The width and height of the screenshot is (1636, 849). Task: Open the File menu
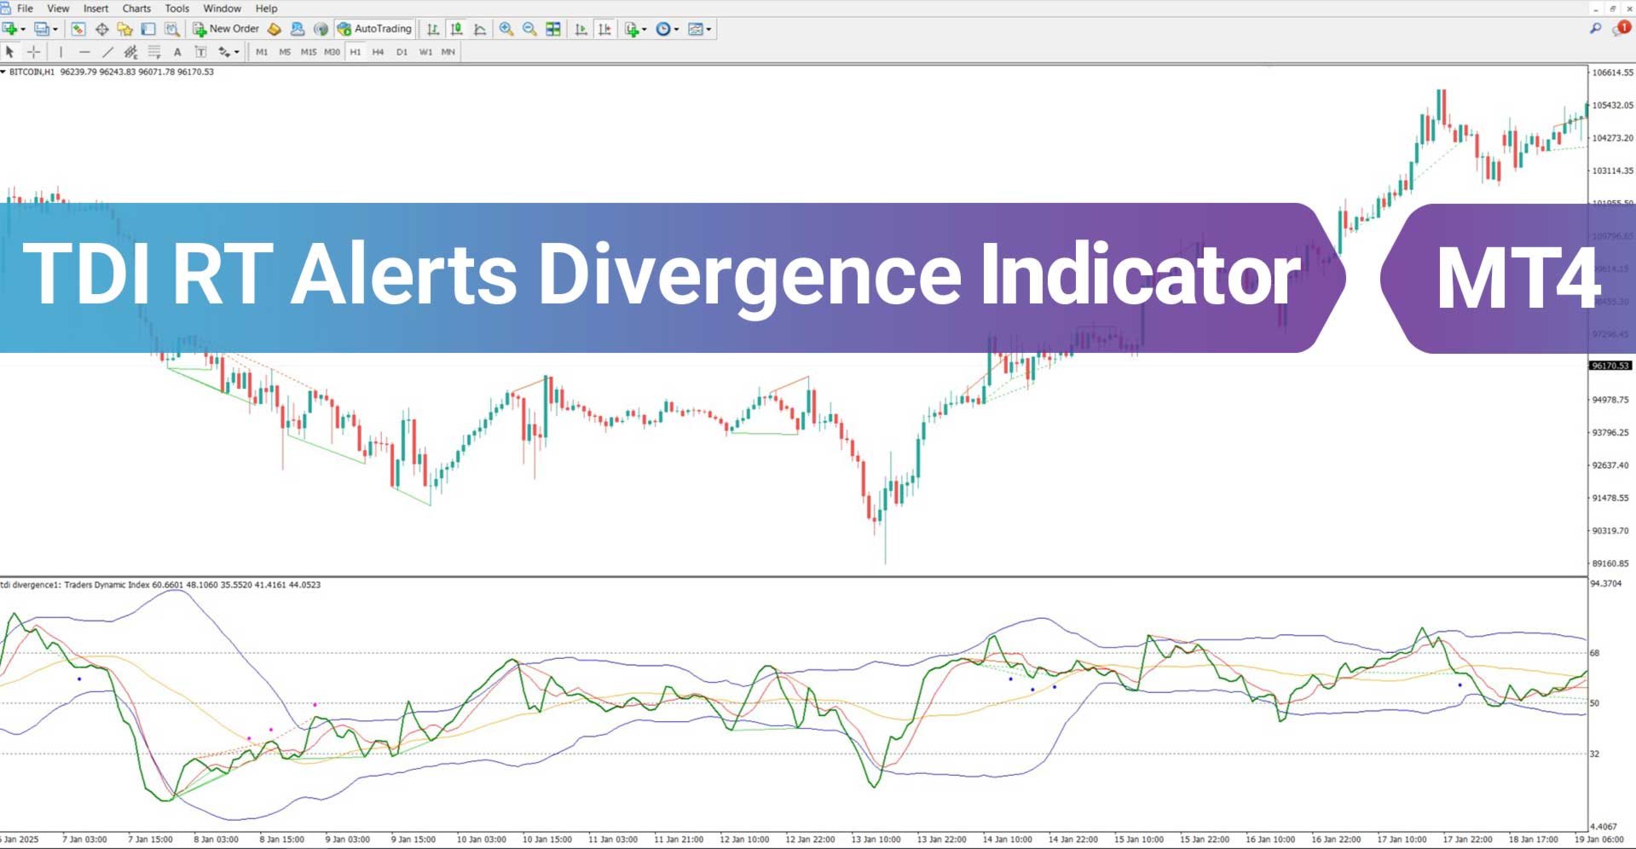(25, 9)
